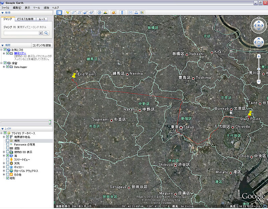The width and height of the screenshot is (268, 209).
Task: Uncheck the Data logger folder checkbox
Action: pyautogui.click(x=7, y=67)
